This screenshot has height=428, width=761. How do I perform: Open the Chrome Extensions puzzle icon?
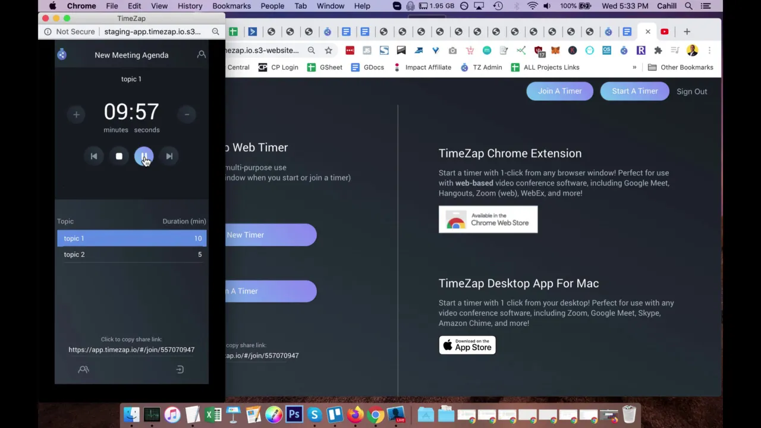pos(658,51)
